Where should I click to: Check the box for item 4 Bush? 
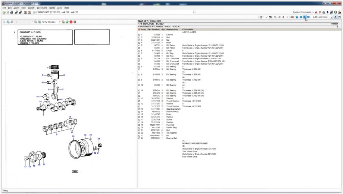(139, 43)
